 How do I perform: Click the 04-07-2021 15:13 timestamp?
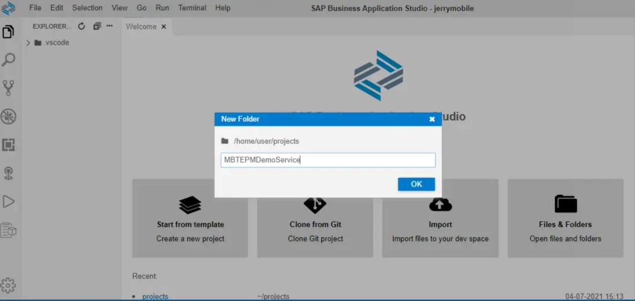594,296
